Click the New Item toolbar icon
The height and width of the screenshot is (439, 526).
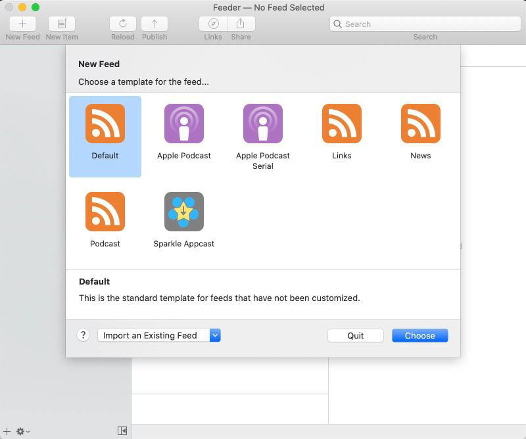pyautogui.click(x=62, y=24)
